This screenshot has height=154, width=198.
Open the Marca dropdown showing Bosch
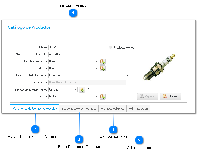(x=96, y=68)
